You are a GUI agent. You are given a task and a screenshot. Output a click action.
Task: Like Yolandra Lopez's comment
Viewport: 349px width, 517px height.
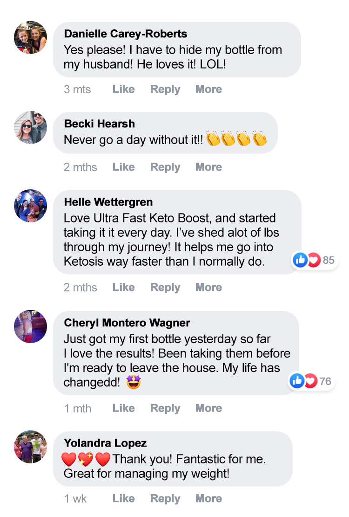(123, 498)
